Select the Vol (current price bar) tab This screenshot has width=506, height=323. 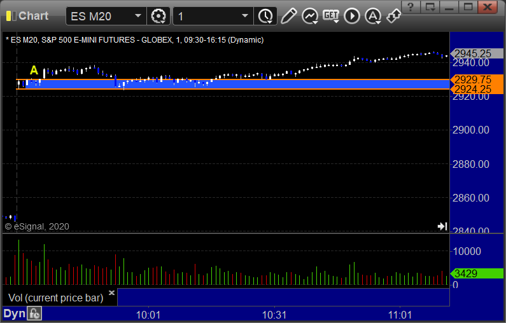(x=56, y=298)
